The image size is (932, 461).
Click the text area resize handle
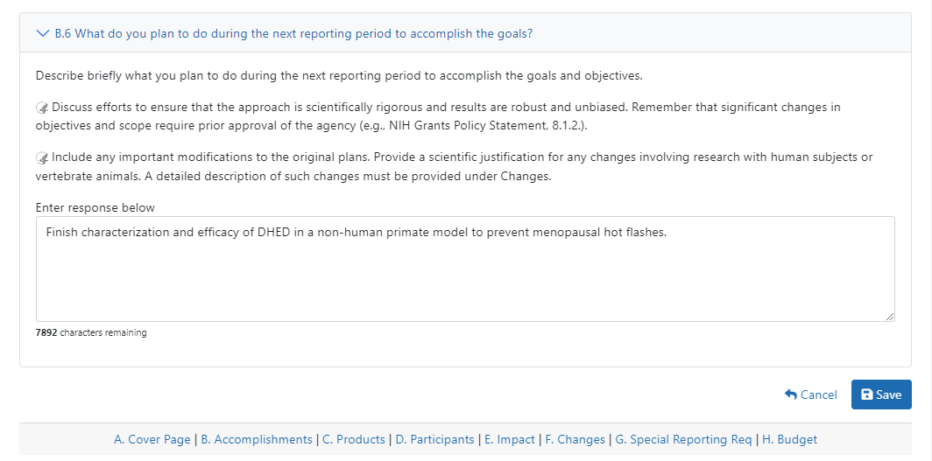(x=890, y=316)
